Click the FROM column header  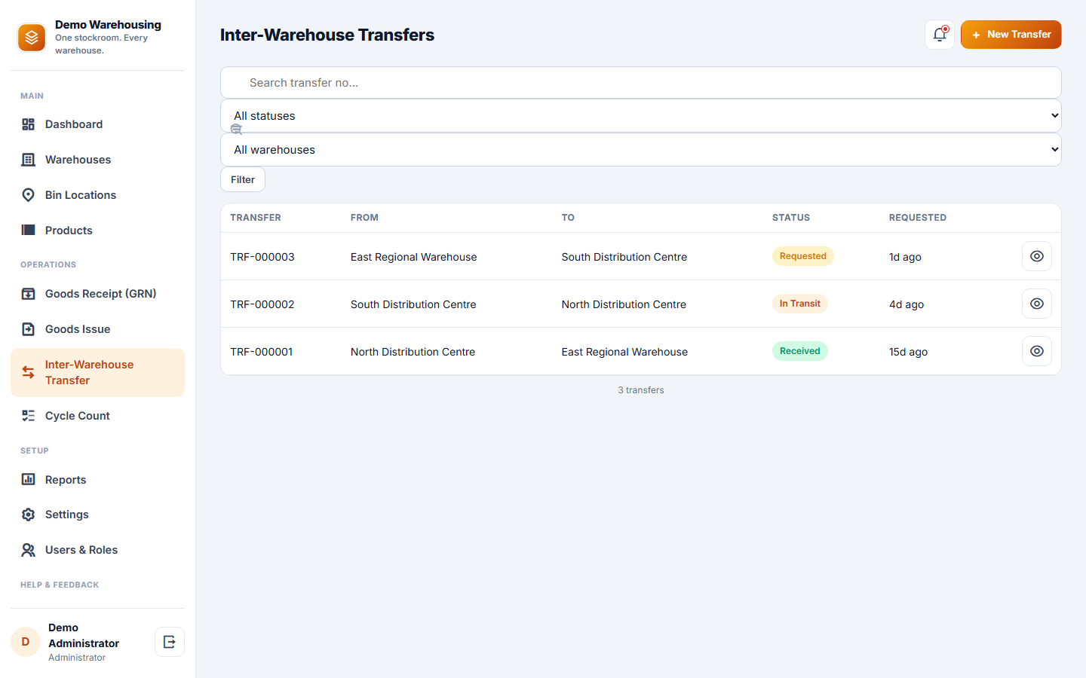[x=364, y=218]
